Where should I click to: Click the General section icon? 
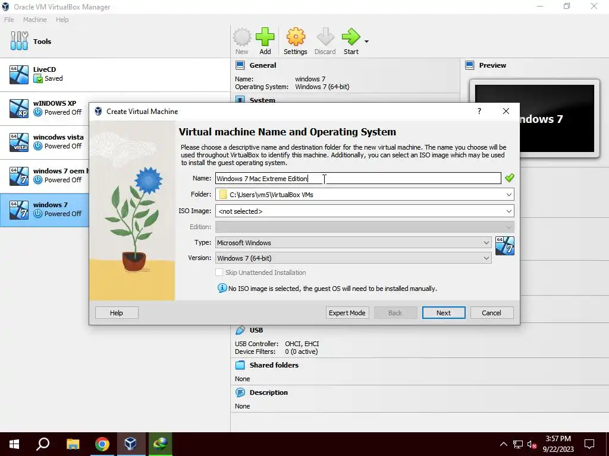(240, 65)
